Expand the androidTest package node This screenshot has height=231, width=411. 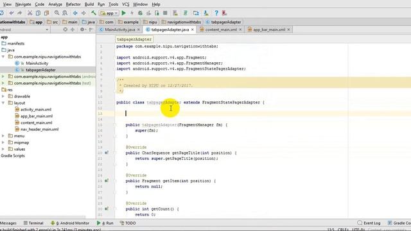3,76
